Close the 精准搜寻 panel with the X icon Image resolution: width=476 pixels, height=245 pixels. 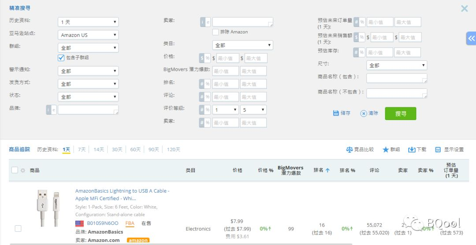coord(464,8)
